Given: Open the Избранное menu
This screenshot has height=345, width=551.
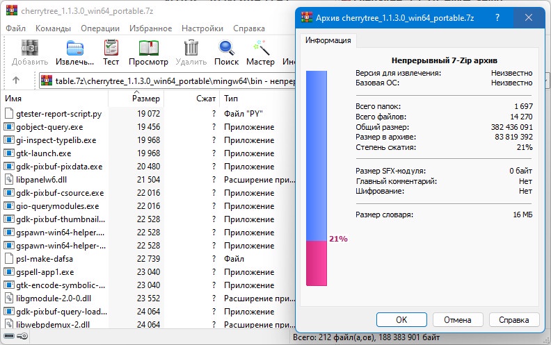Looking at the screenshot, I should coord(151,28).
